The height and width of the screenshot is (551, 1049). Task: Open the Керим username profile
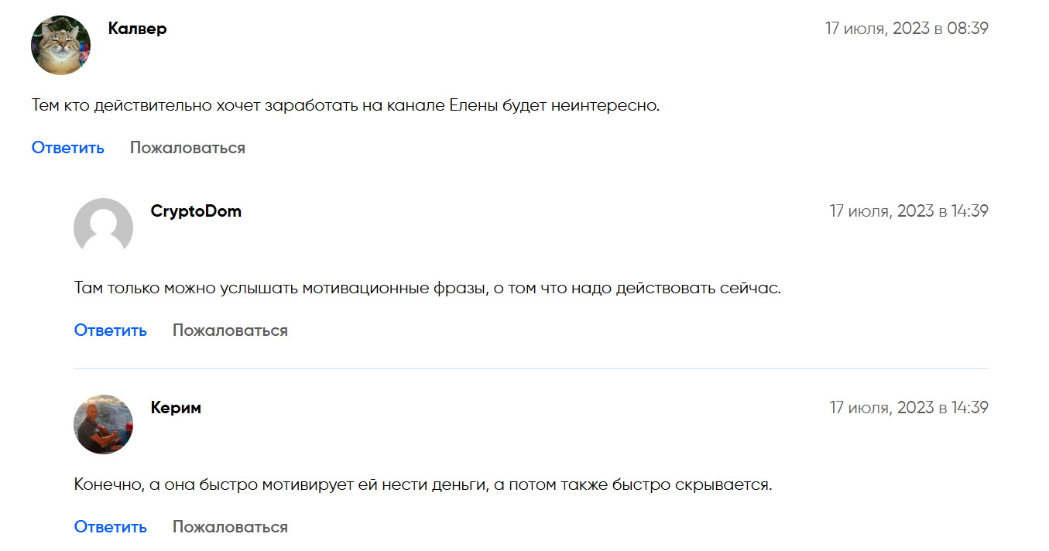pos(176,408)
